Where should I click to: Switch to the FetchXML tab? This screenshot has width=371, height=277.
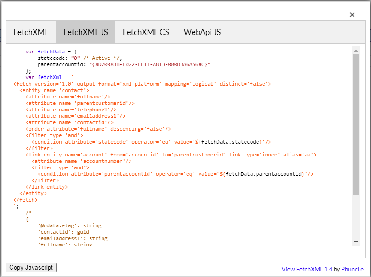pos(31,32)
